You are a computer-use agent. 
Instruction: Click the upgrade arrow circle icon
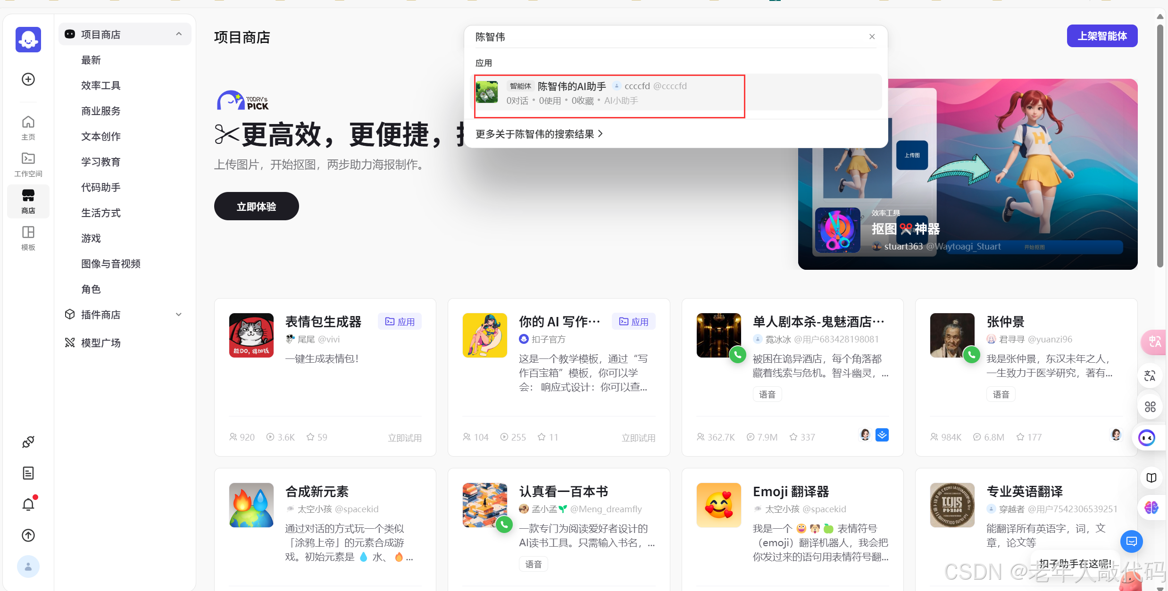tap(28, 535)
